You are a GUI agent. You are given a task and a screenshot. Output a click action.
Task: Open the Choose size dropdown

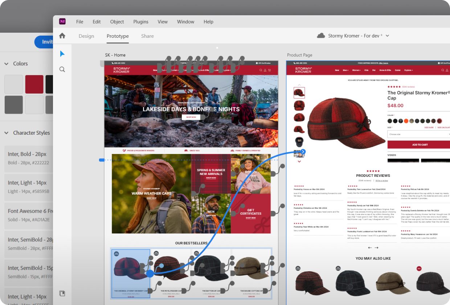[419, 134]
